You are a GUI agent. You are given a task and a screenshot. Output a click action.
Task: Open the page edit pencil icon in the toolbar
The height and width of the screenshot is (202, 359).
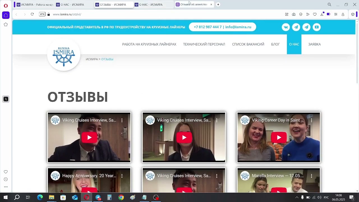[x=287, y=14]
